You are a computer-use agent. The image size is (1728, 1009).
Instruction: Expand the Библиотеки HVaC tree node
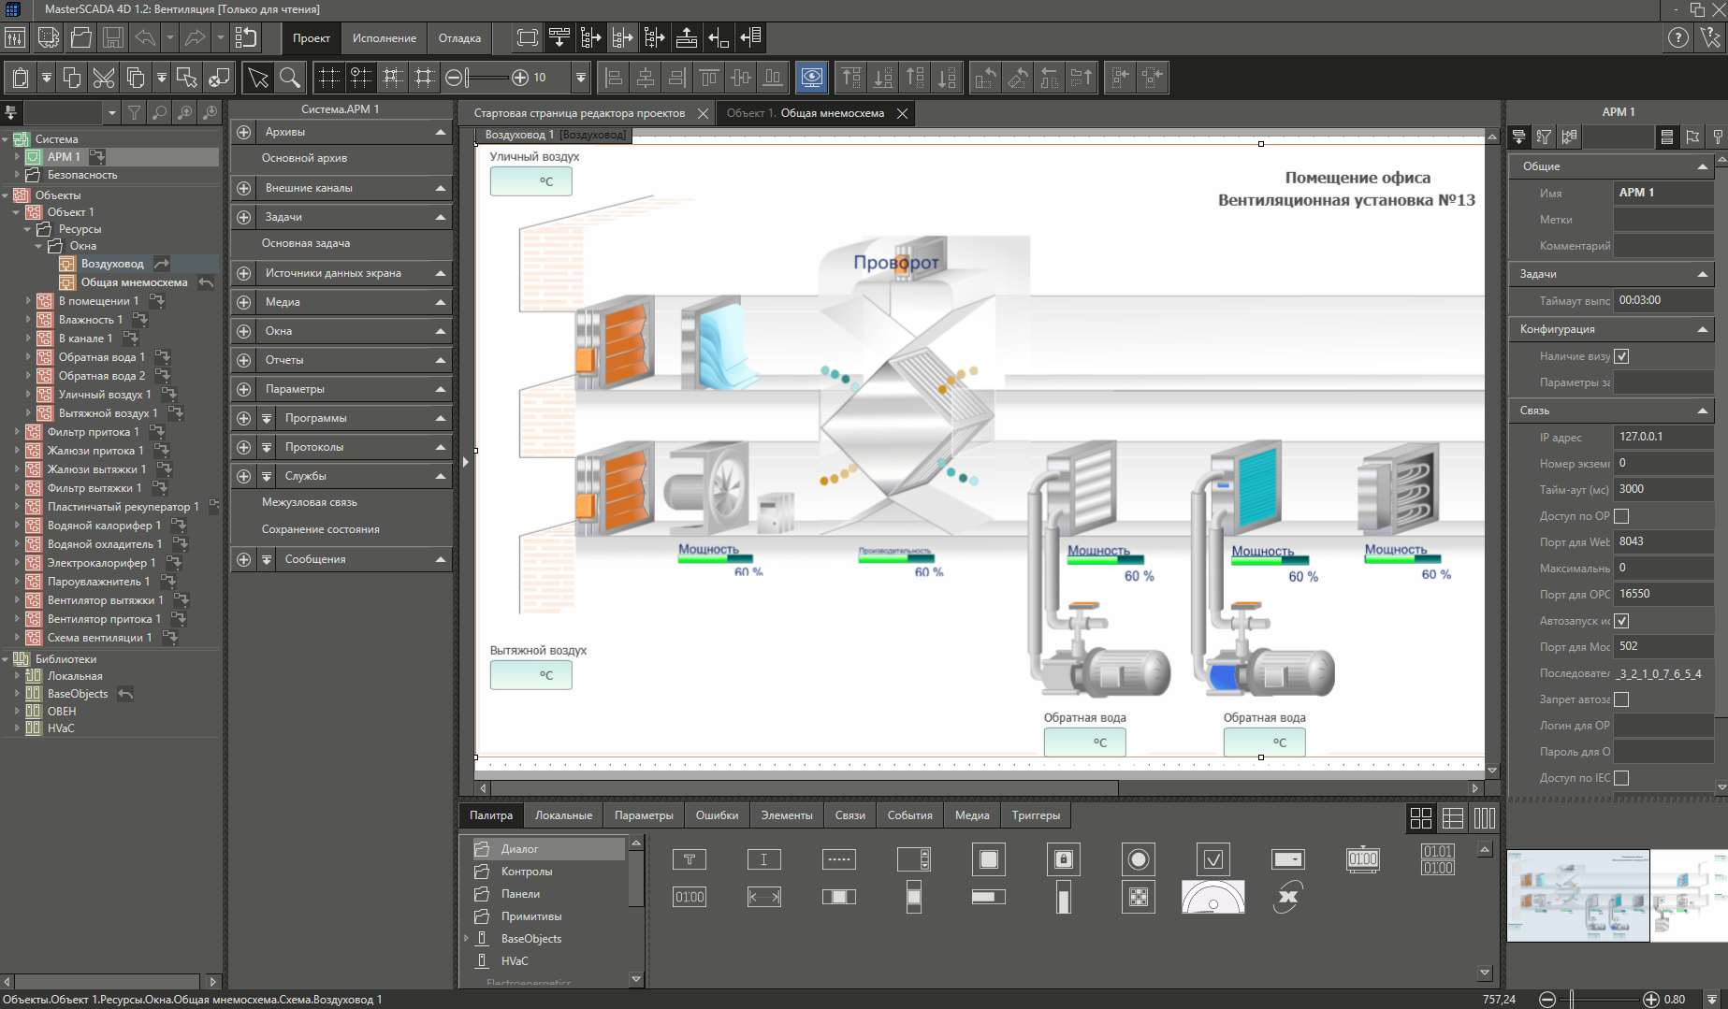coord(17,728)
